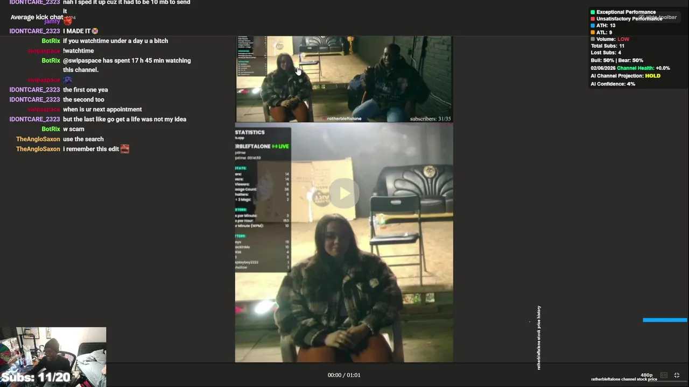This screenshot has width=689, height=387.
Task: Click the "when is ur next appointment" message
Action: [102, 109]
